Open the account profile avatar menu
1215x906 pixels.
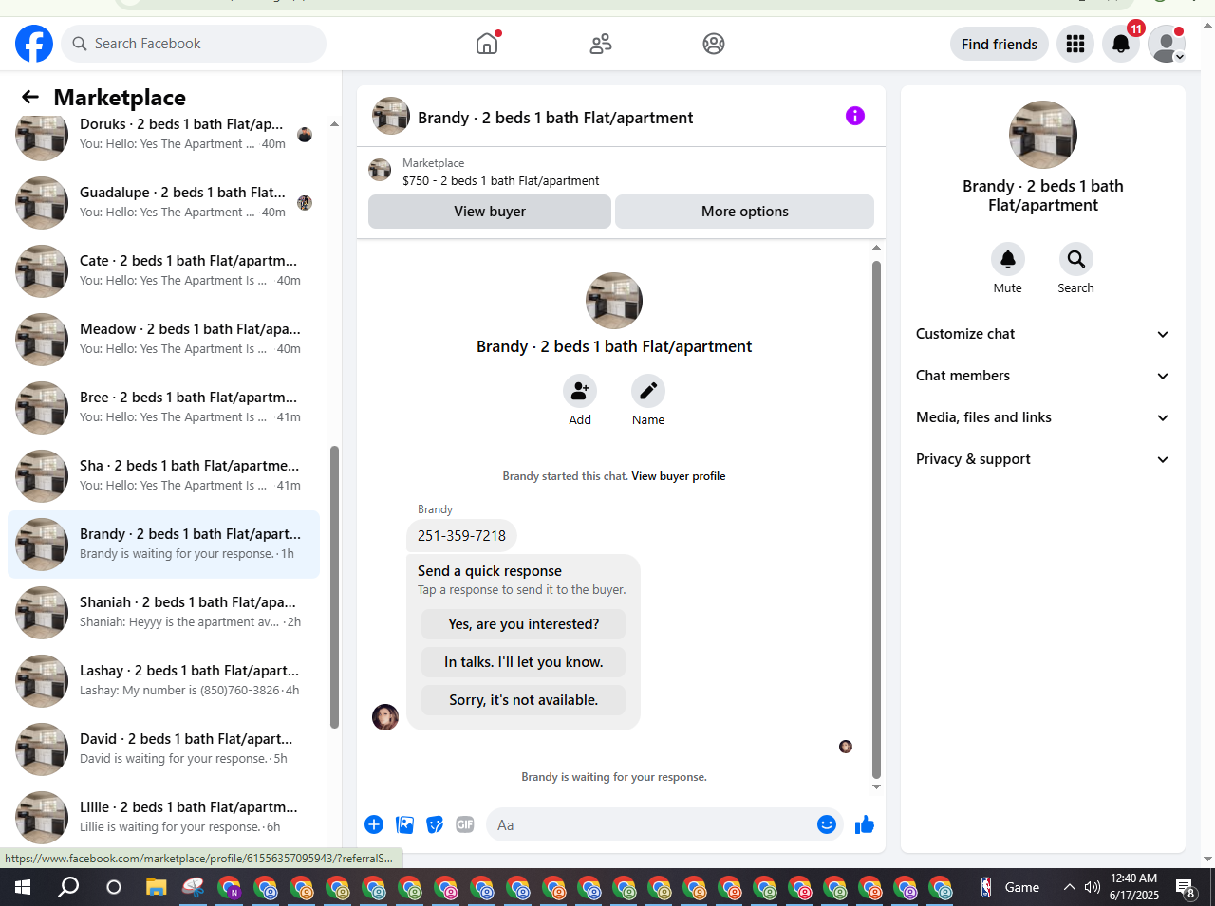1167,44
